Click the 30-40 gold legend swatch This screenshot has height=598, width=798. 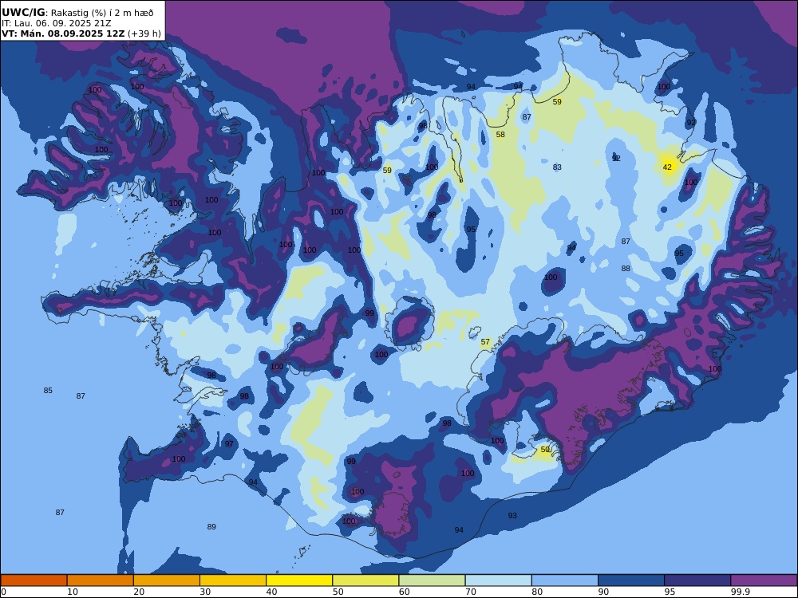pos(233,580)
